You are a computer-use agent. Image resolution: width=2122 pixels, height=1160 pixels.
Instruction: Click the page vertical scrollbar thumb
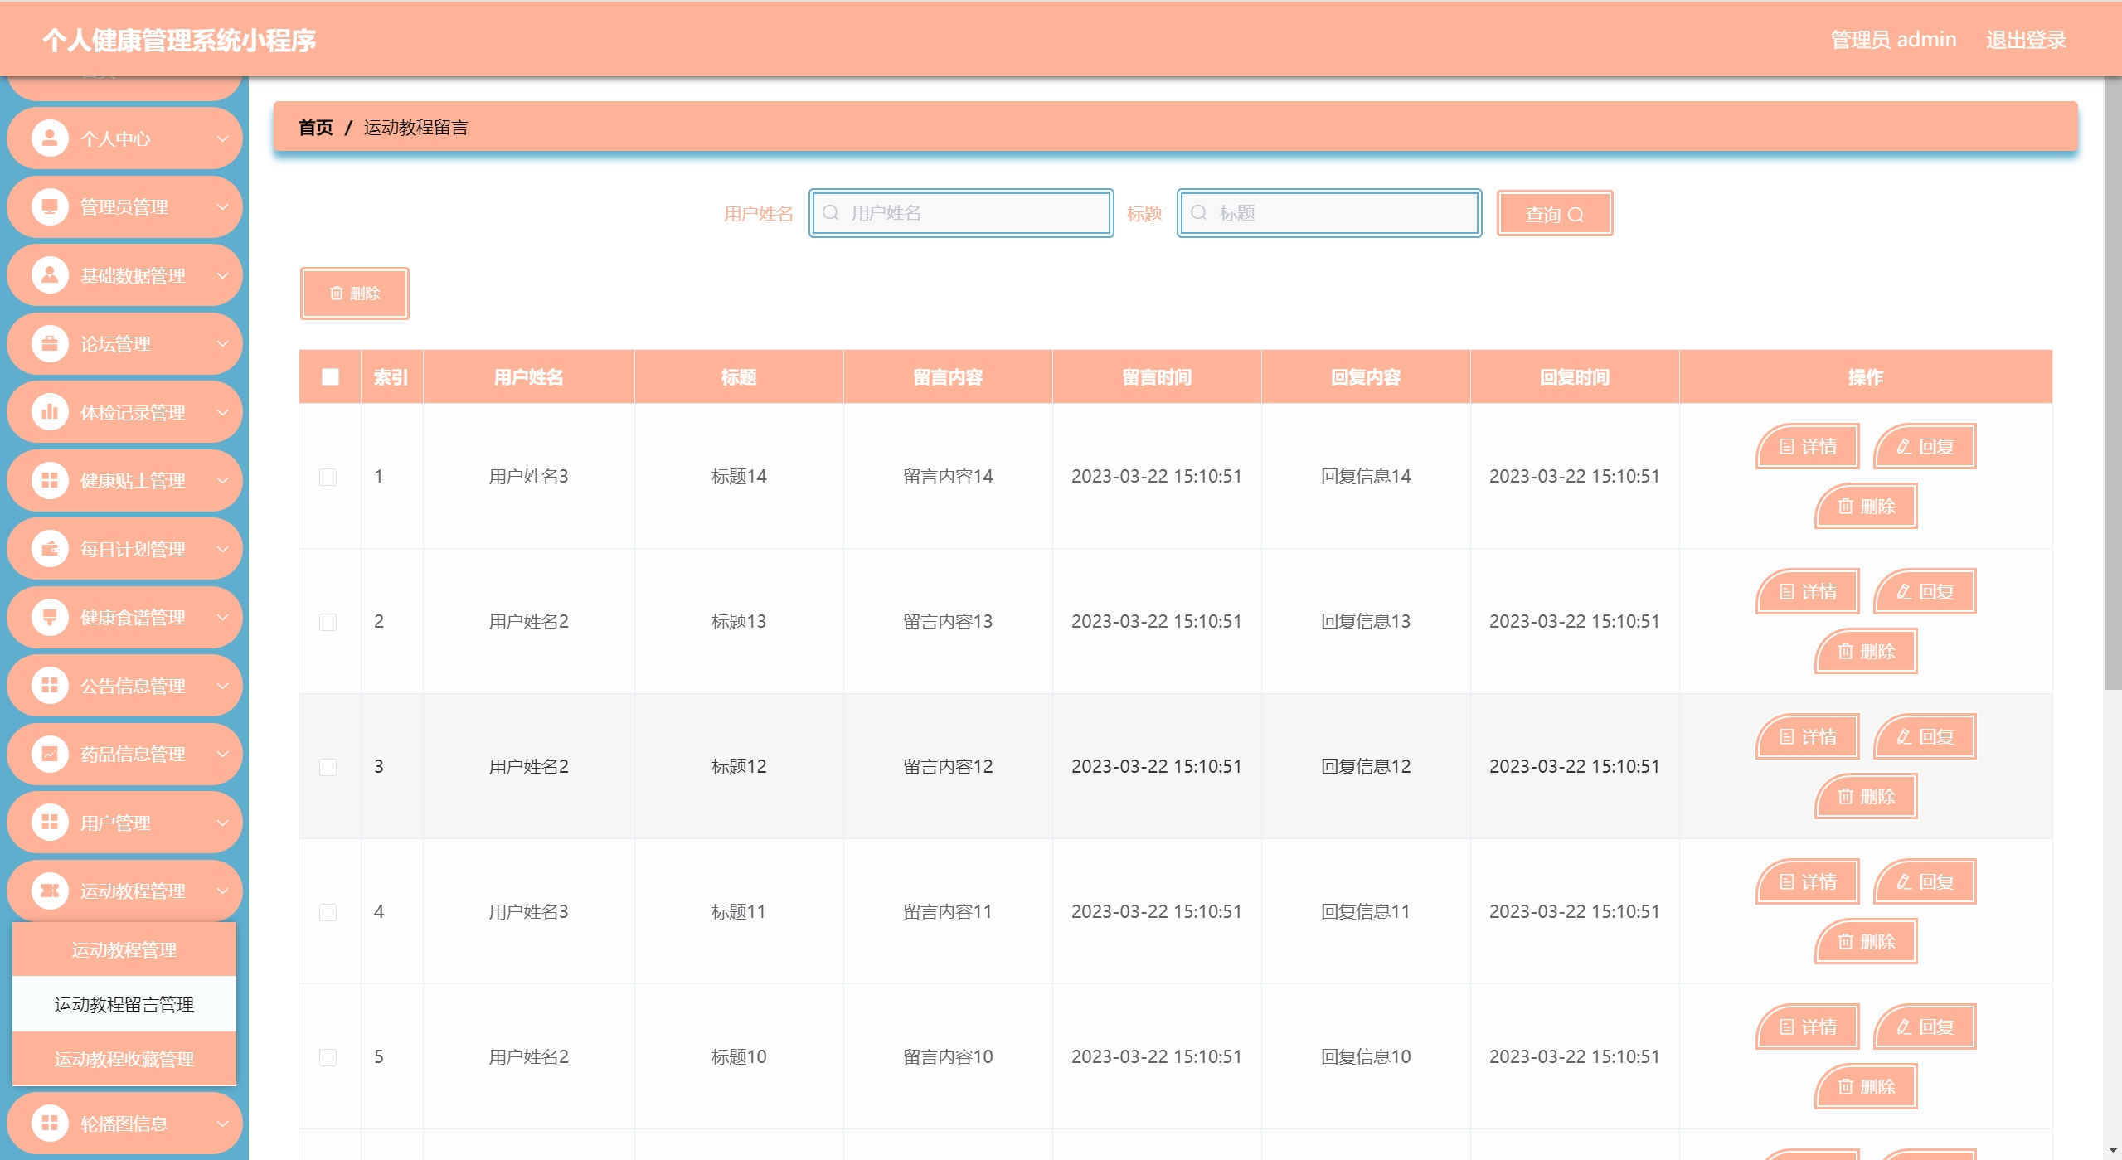pyautogui.click(x=2112, y=381)
